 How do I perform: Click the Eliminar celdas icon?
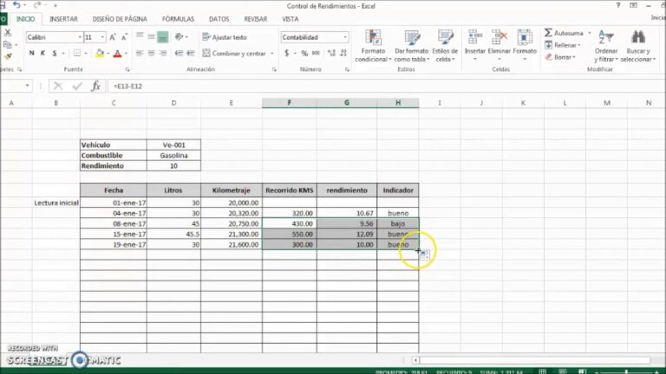[x=499, y=37]
